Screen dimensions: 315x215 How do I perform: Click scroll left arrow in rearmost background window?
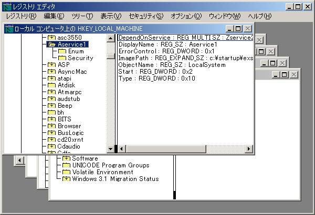tap(19, 161)
